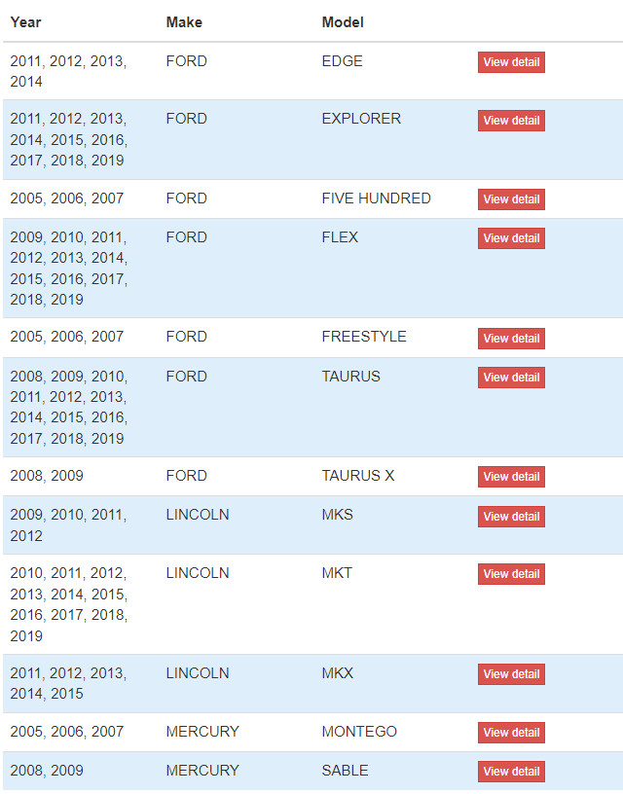The width and height of the screenshot is (623, 794).
Task: View detail for Ford Taurus X
Action: (511, 477)
